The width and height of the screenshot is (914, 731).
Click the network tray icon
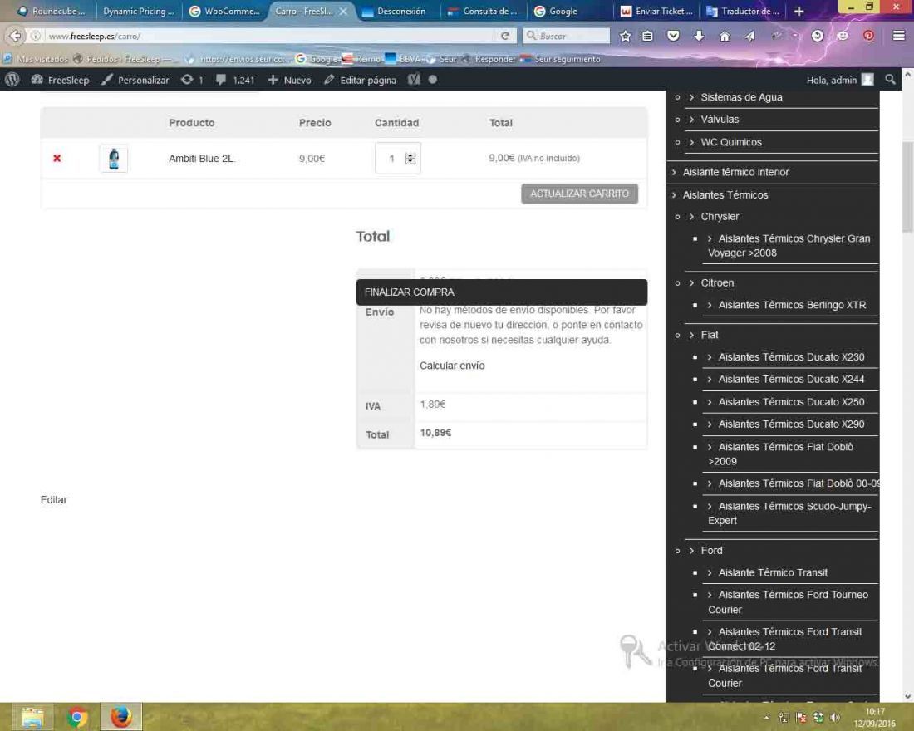coord(784,718)
